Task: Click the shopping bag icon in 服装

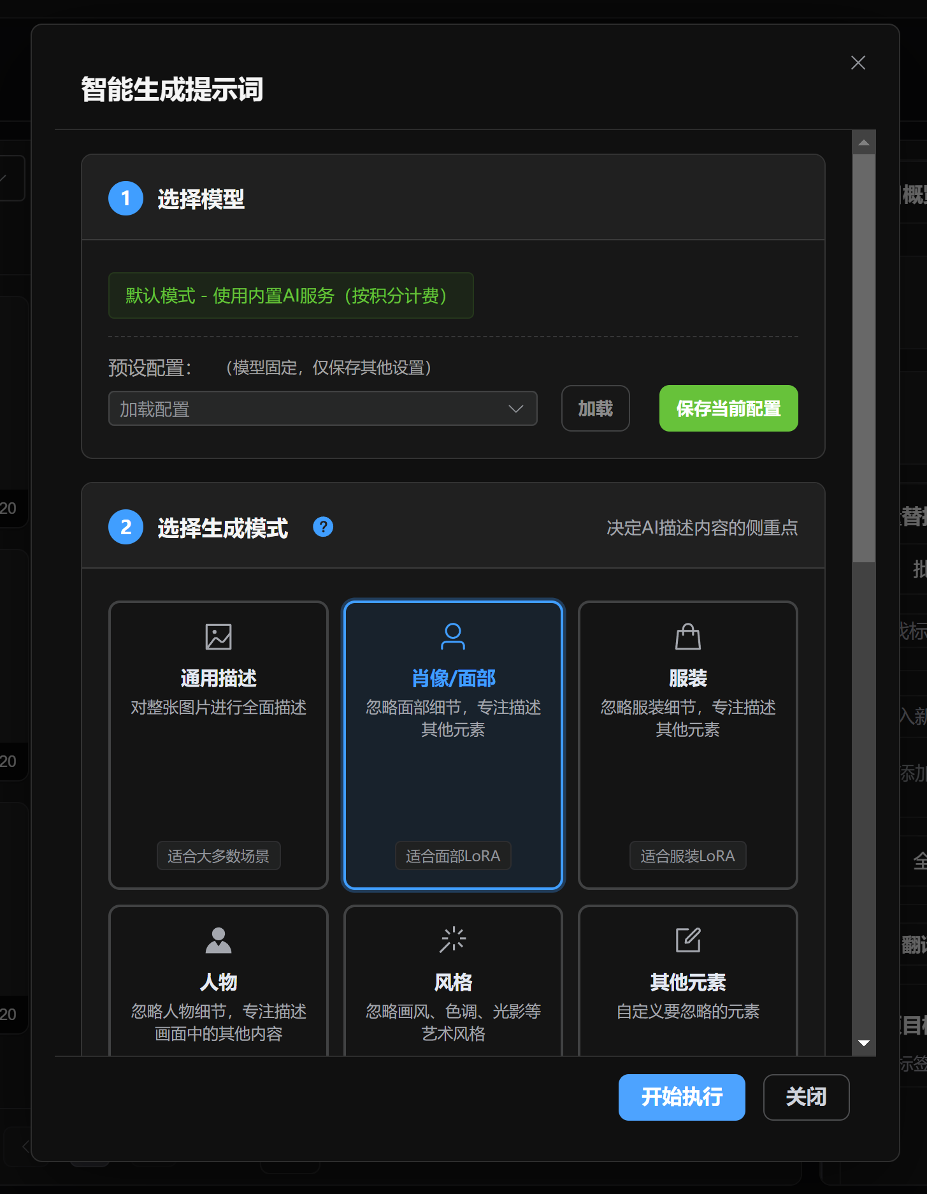Action: (688, 636)
